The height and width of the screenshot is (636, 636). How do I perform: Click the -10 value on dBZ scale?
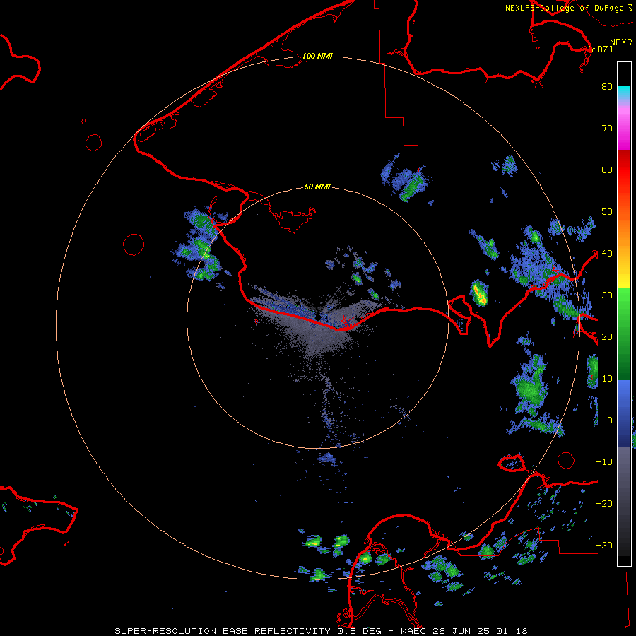[x=604, y=462]
